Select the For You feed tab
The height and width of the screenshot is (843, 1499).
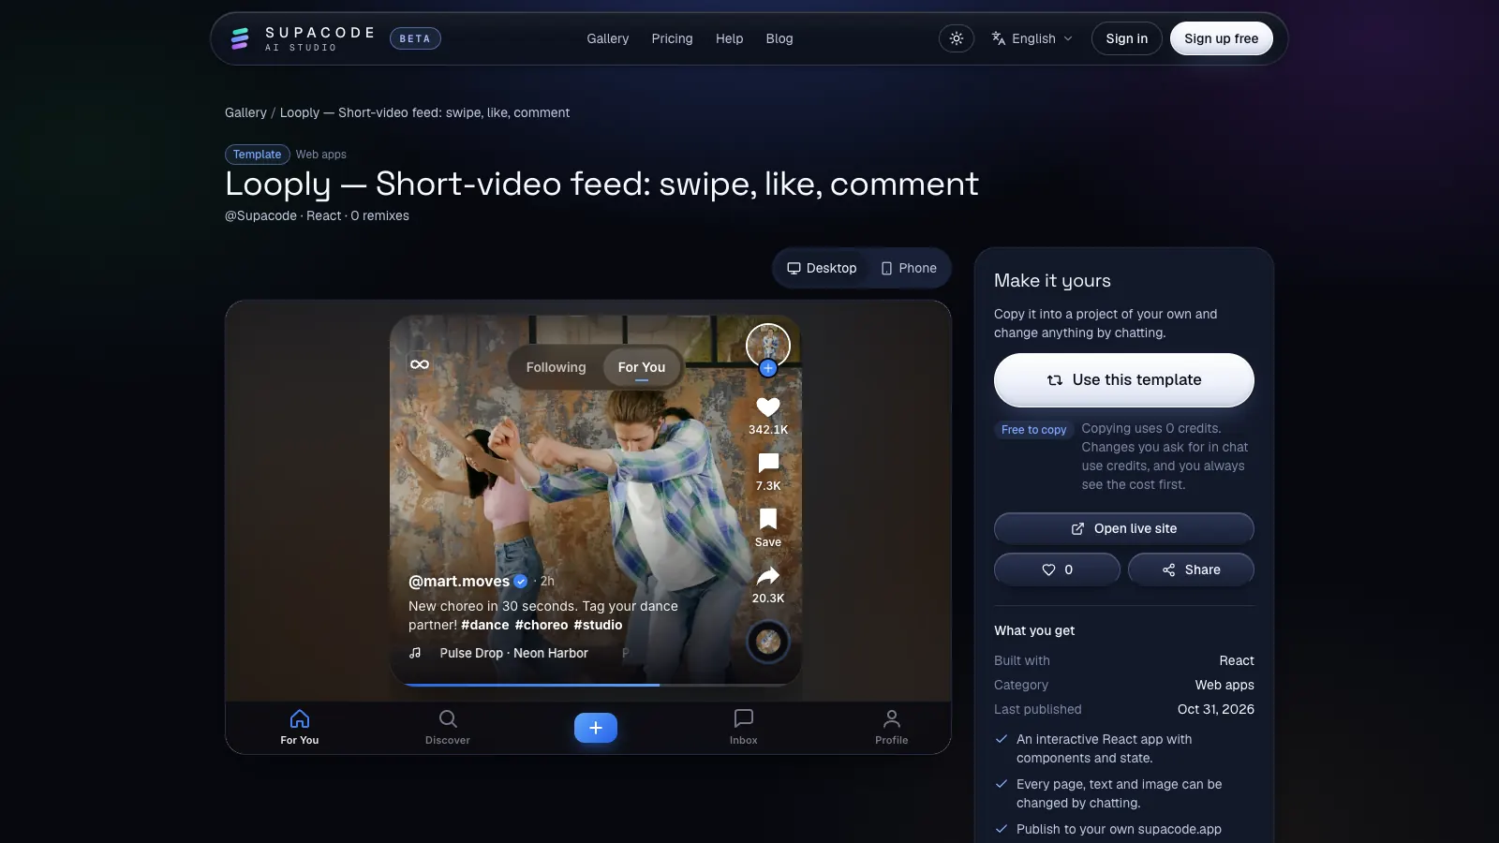pos(642,367)
